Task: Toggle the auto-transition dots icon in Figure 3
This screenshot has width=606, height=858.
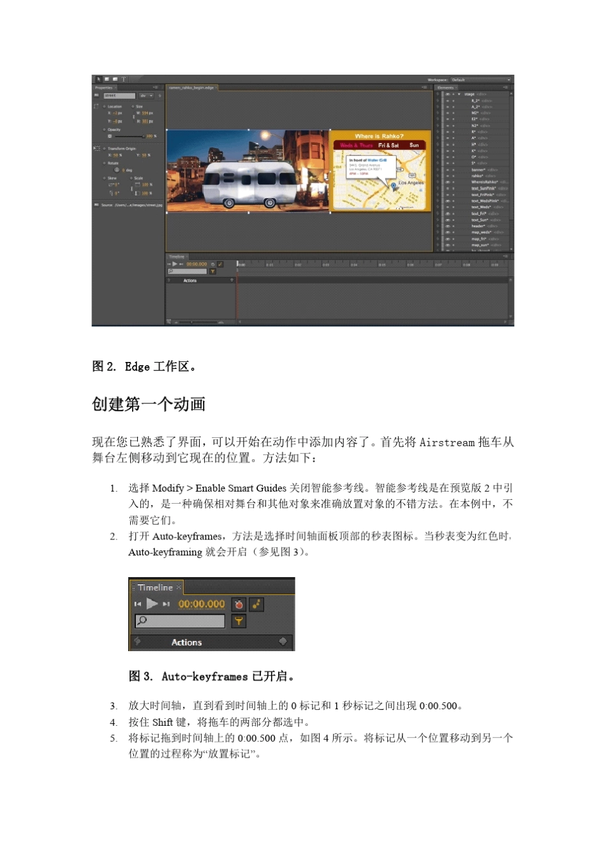Action: pos(256,604)
